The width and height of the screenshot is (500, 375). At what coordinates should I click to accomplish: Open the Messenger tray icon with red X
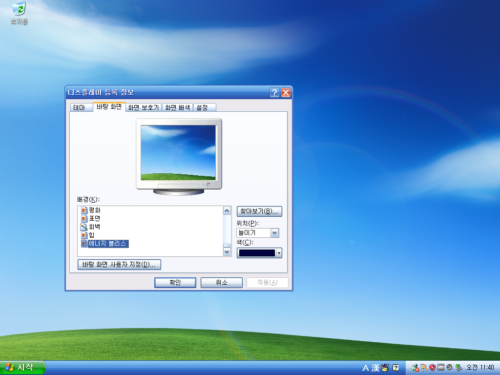(x=415, y=368)
